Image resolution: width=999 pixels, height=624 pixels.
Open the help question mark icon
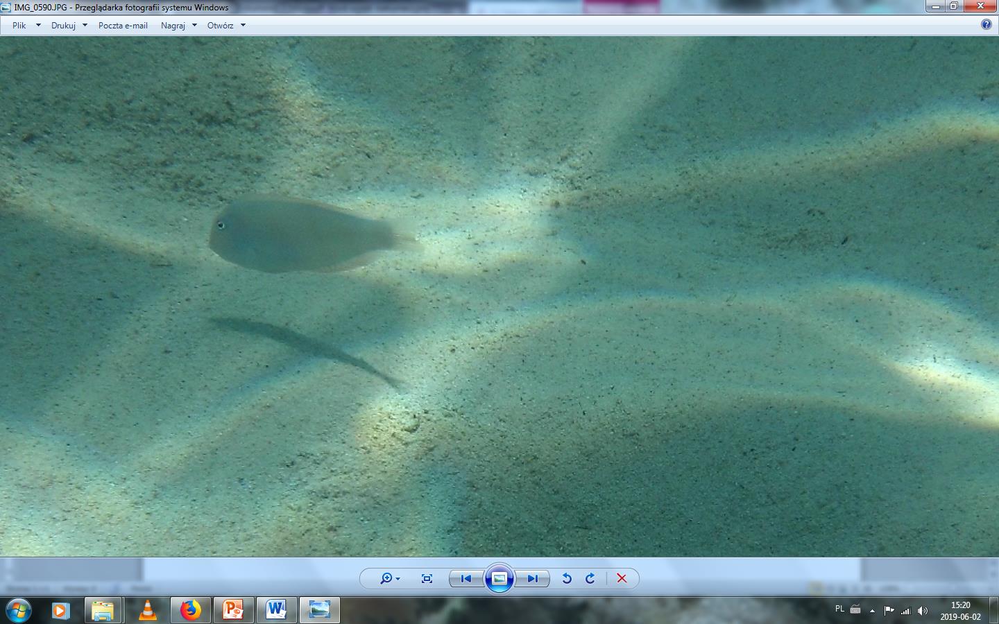pos(987,24)
